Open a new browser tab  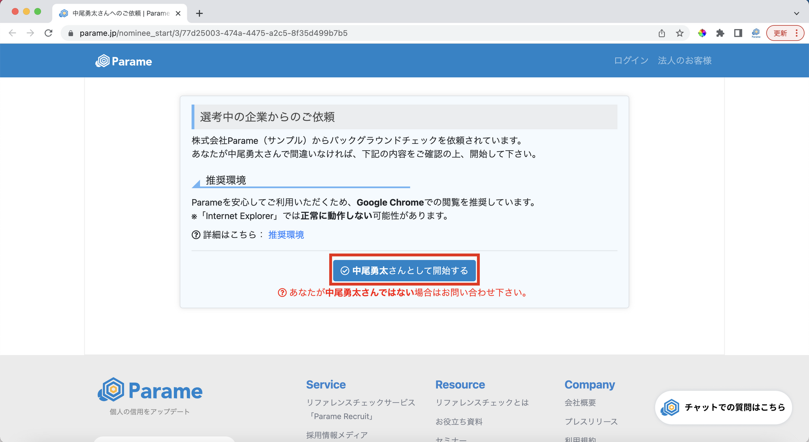pos(199,13)
